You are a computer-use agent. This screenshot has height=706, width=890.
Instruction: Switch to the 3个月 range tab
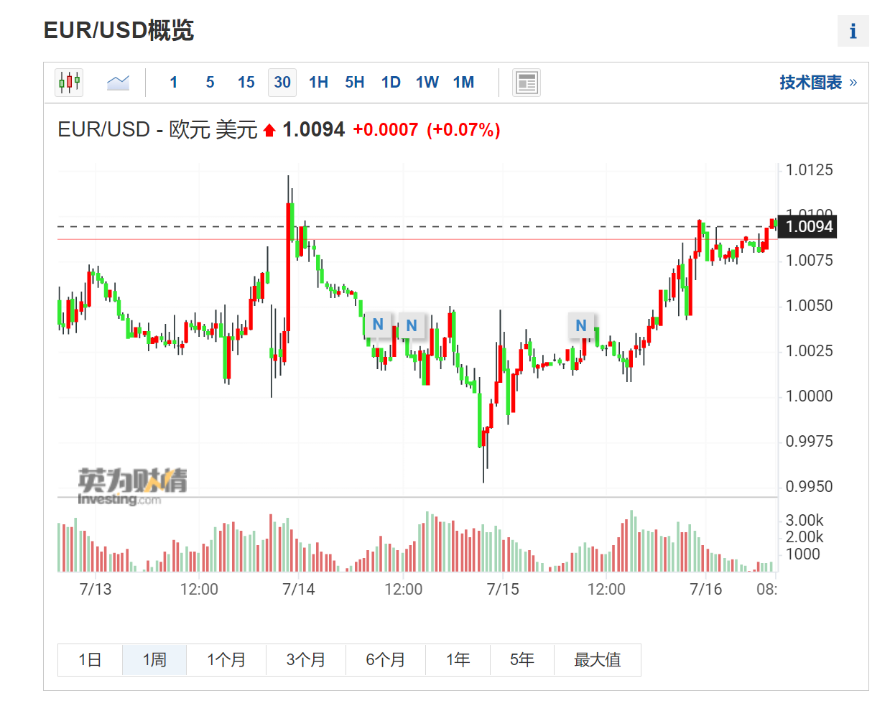click(305, 660)
